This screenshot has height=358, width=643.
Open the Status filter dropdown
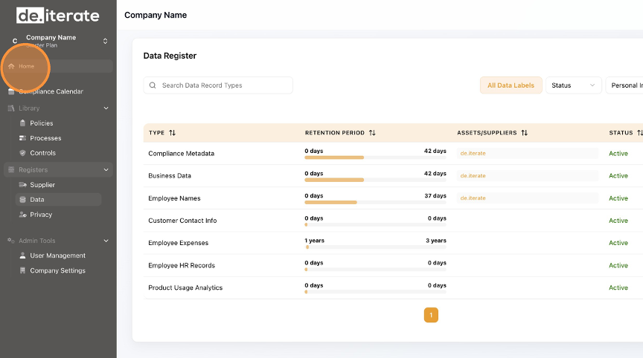point(573,85)
